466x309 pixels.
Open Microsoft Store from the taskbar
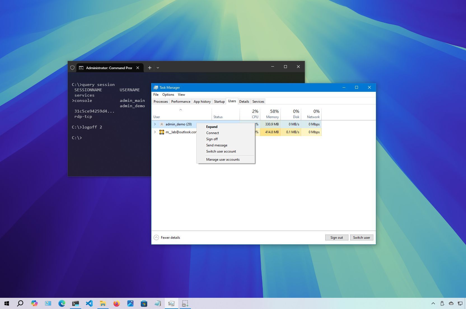(144, 303)
